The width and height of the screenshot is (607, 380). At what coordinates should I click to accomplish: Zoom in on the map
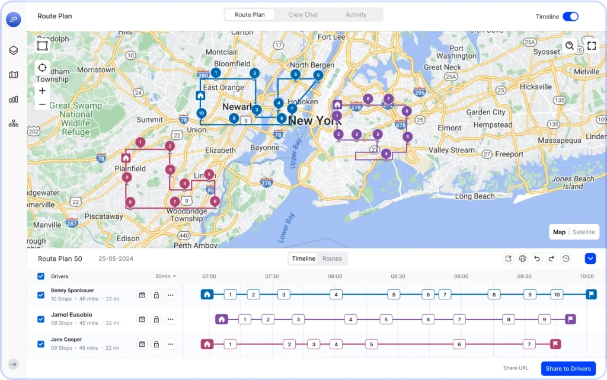click(42, 91)
